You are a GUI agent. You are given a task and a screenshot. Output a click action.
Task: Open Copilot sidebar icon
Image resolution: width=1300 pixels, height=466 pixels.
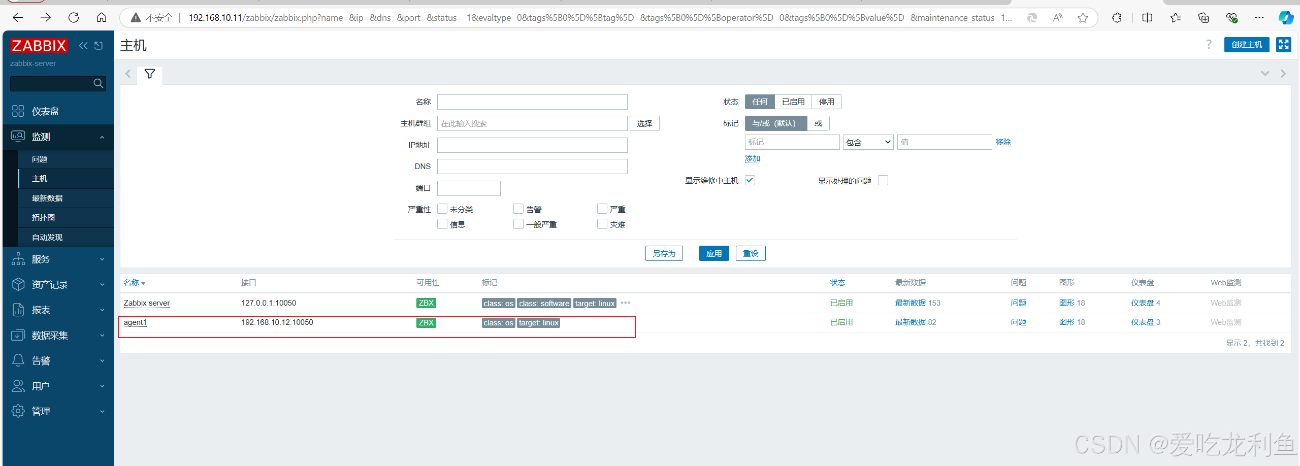1286,18
